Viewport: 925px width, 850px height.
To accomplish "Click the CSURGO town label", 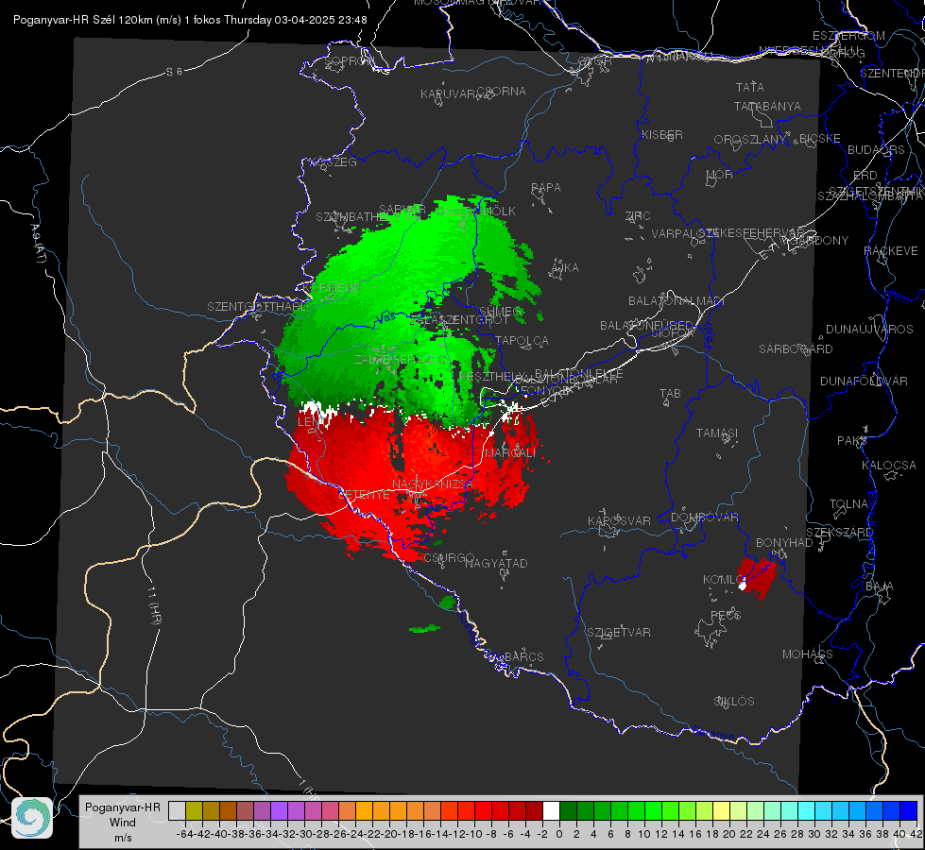I will click(x=449, y=557).
